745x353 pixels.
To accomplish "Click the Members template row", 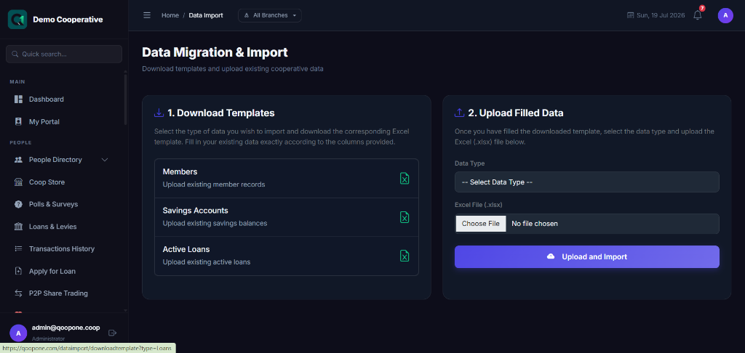I will click(x=287, y=179).
